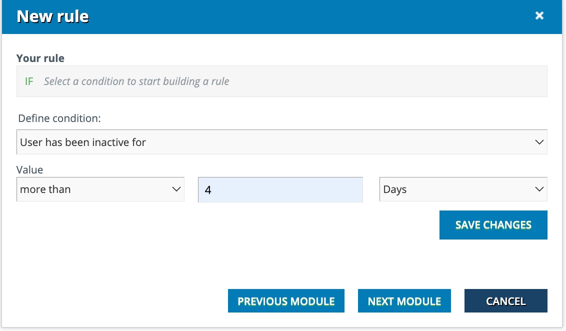This screenshot has width=566, height=331.
Task: Close the New rule dialog with X
Action: click(539, 16)
